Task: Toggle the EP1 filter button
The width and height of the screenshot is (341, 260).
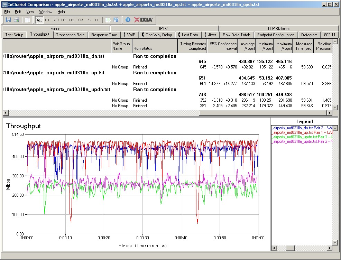Action: pos(64,20)
